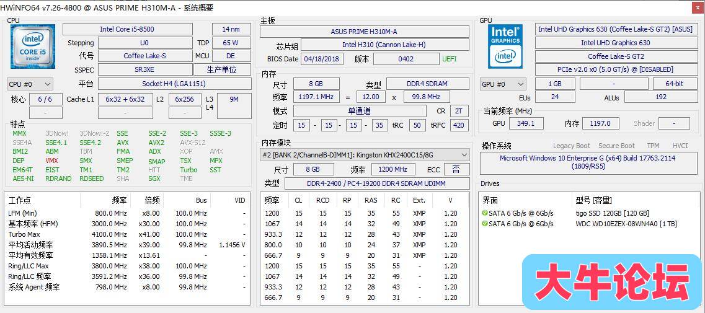Select the WDC WD10EZEX-08WN4A0 drive entry
Image resolution: width=705 pixels, height=313 pixels.
click(626, 224)
